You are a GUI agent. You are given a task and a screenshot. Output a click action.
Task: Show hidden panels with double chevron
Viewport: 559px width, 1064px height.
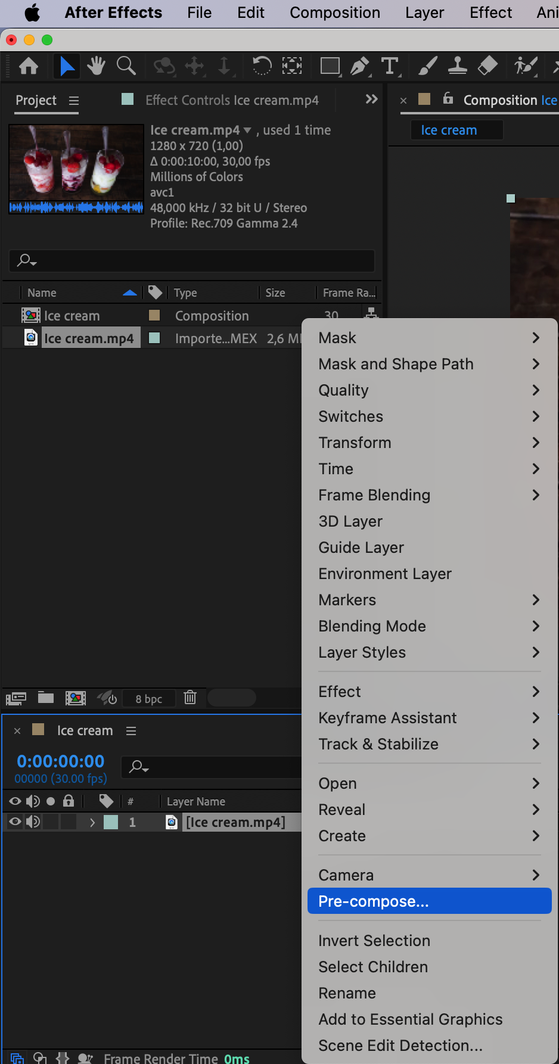pyautogui.click(x=371, y=99)
